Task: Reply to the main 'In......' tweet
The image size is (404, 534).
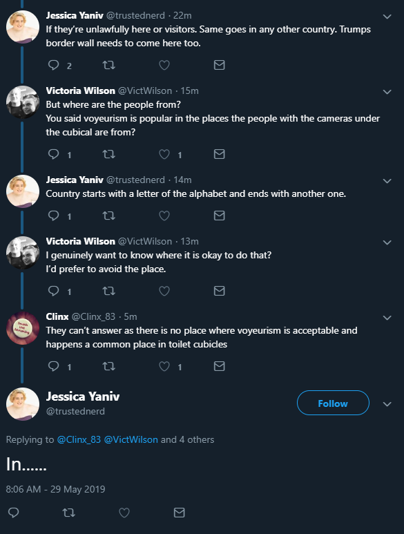Action: pos(14,513)
